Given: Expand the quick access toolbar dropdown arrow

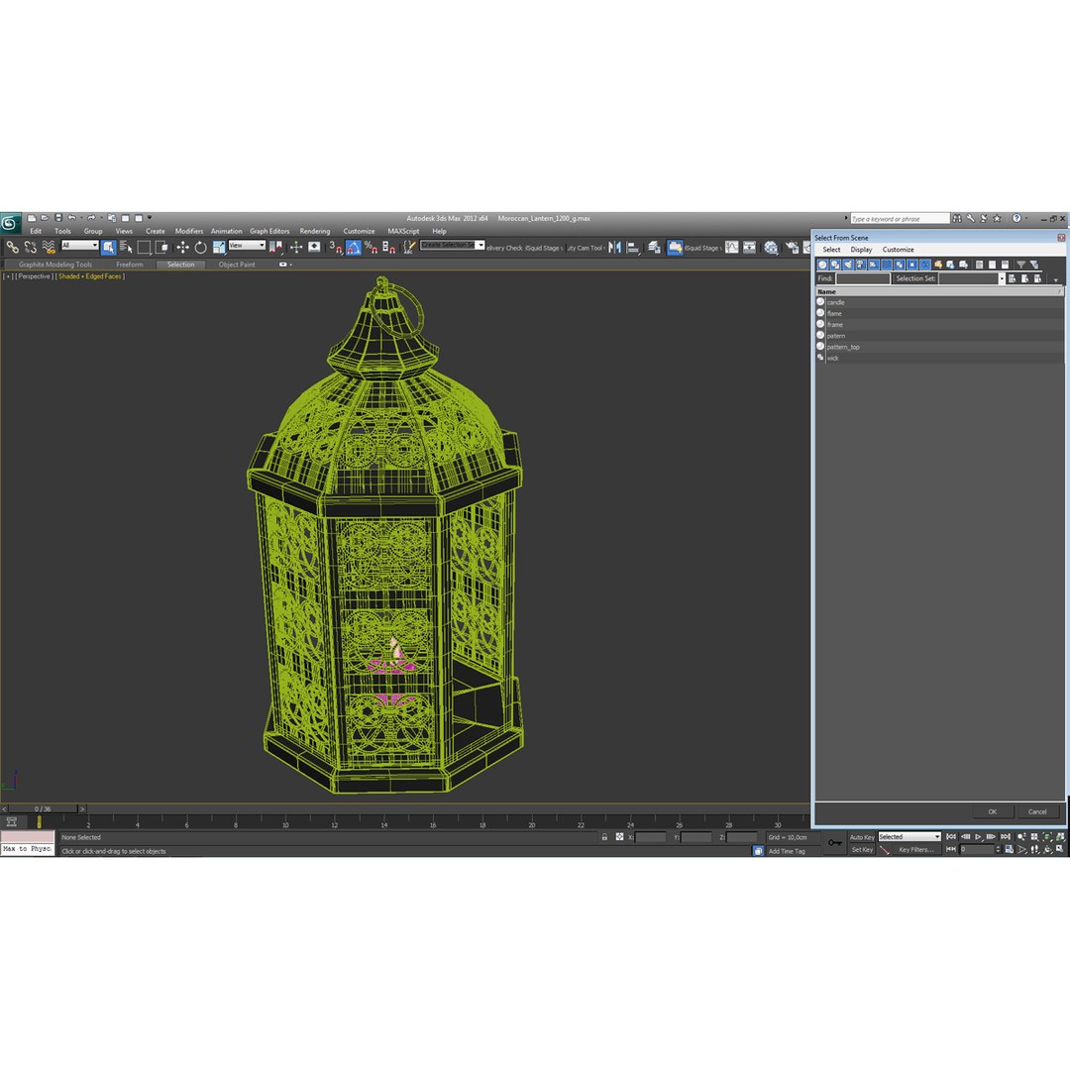Looking at the screenshot, I should click(150, 218).
